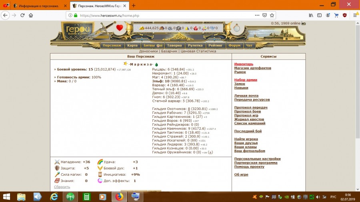Open the Firefox hamburger menu

[x=354, y=15]
